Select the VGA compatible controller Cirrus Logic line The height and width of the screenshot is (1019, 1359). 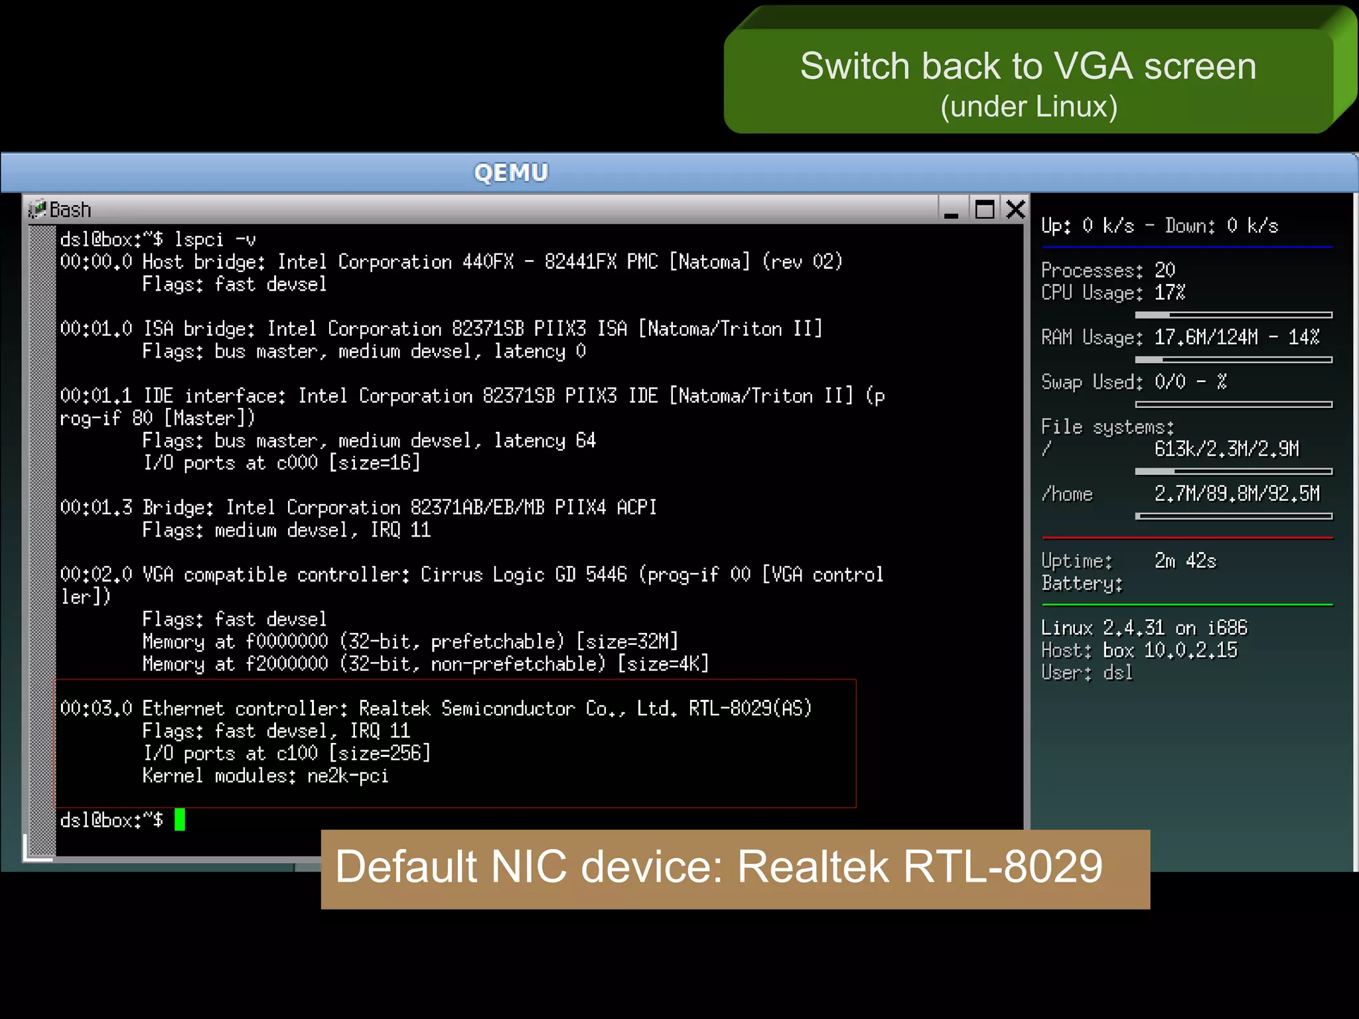tap(472, 586)
